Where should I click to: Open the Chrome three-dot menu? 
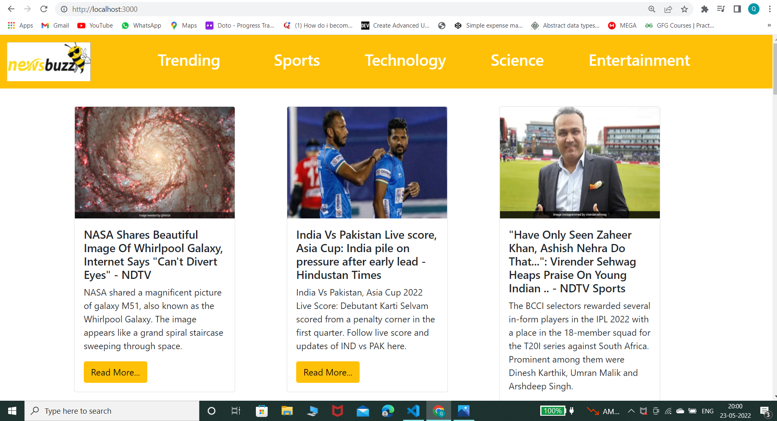(x=770, y=9)
